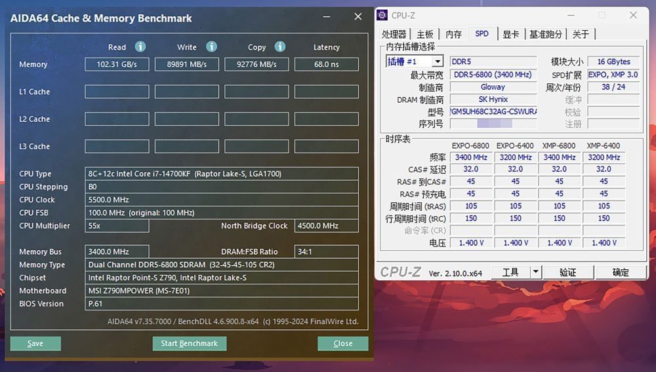This screenshot has width=656, height=372.
Task: Expand the arrow beside the 工具 button
Action: coord(535,272)
